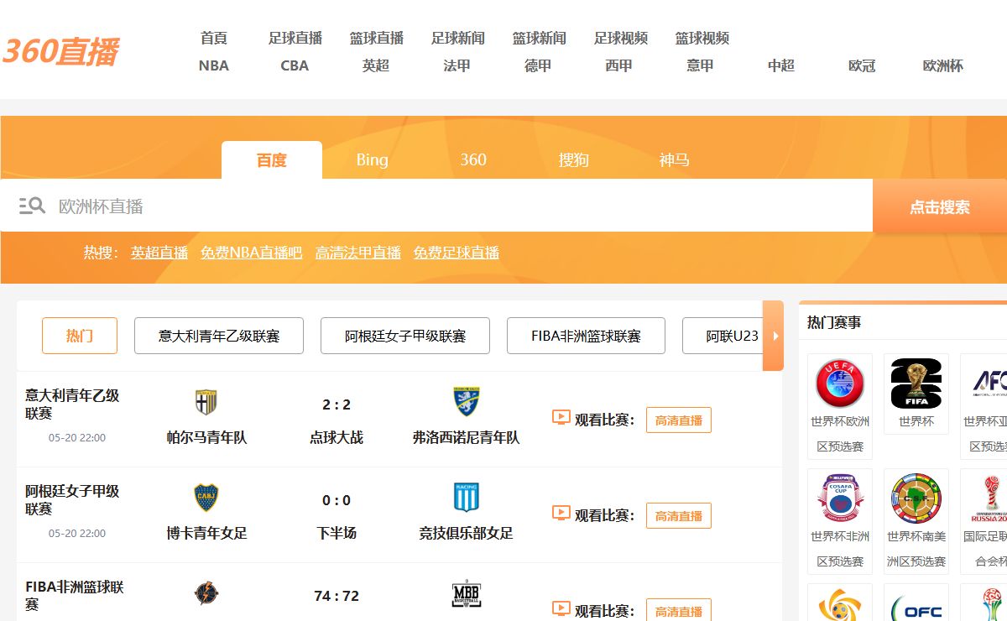Select the 热门 filter button
This screenshot has width=1007, height=621.
(x=80, y=336)
